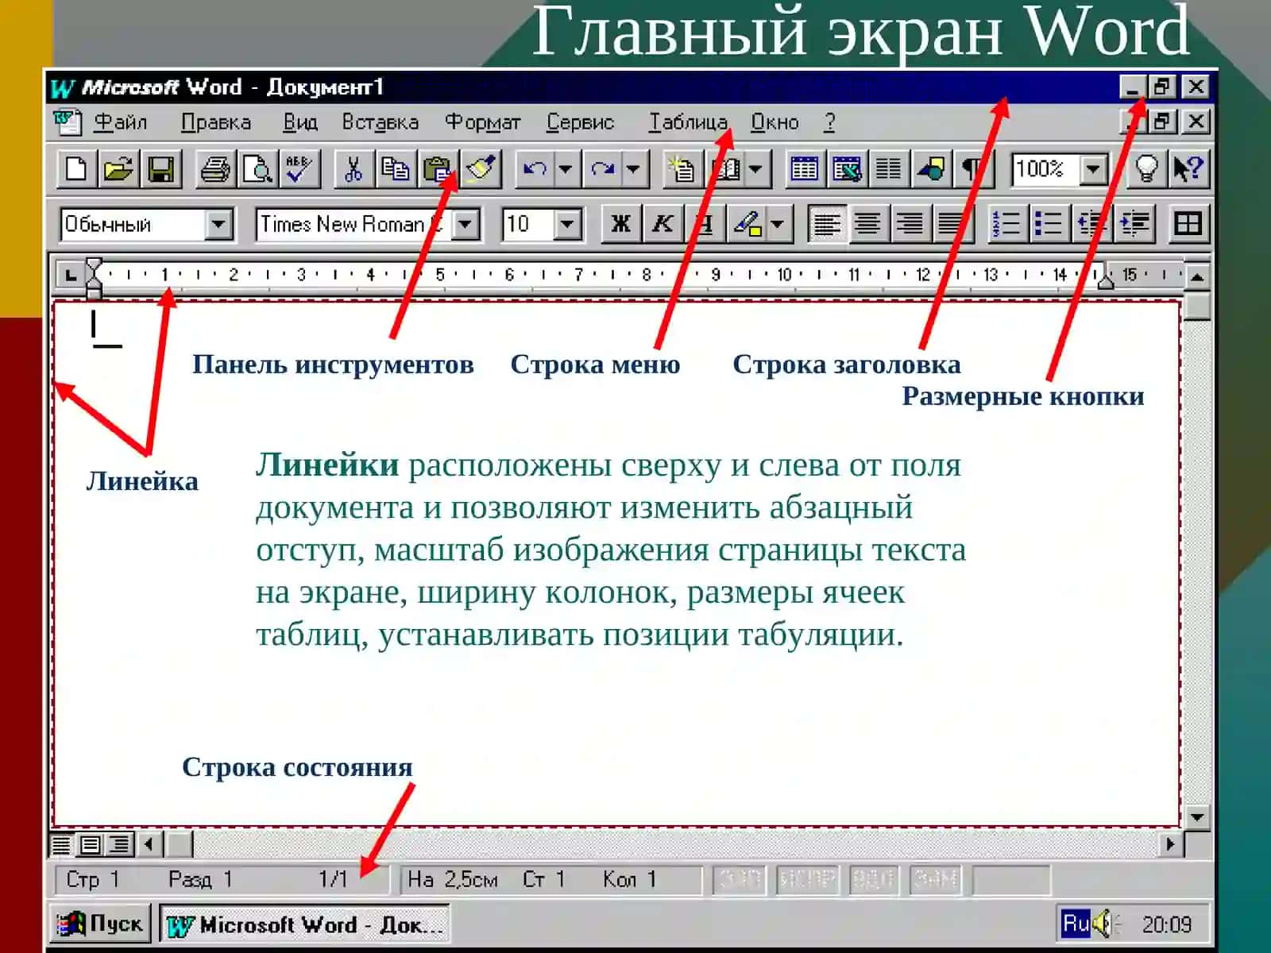Toggle show paragraph marks (¶)
The width and height of the screenshot is (1271, 953).
point(972,169)
